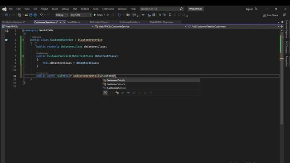Screen dimensions: 290x163
Task: Select CustomerService class in IntelliSense list
Action: 151,84
